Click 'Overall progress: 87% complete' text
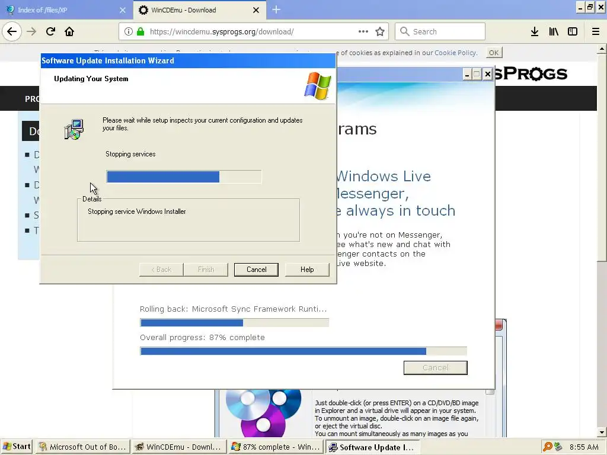This screenshot has height=455, width=607. [202, 337]
